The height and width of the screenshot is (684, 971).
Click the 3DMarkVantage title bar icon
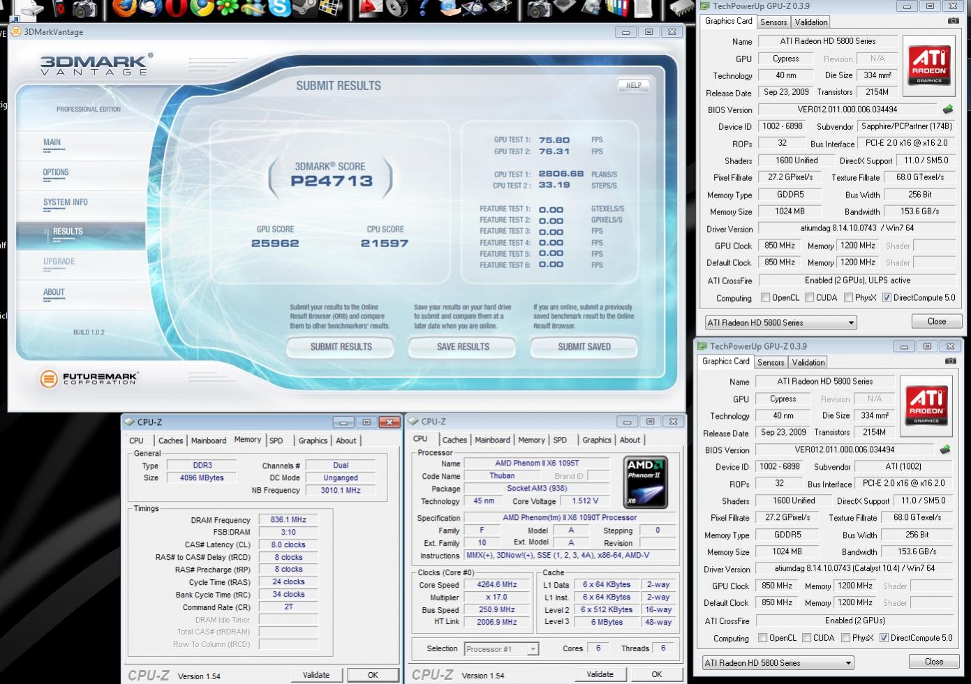pos(17,31)
